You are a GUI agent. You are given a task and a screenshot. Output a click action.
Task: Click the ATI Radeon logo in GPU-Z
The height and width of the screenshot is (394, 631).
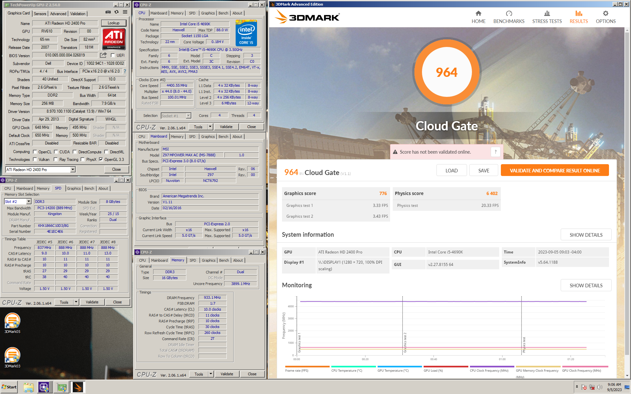pos(114,39)
